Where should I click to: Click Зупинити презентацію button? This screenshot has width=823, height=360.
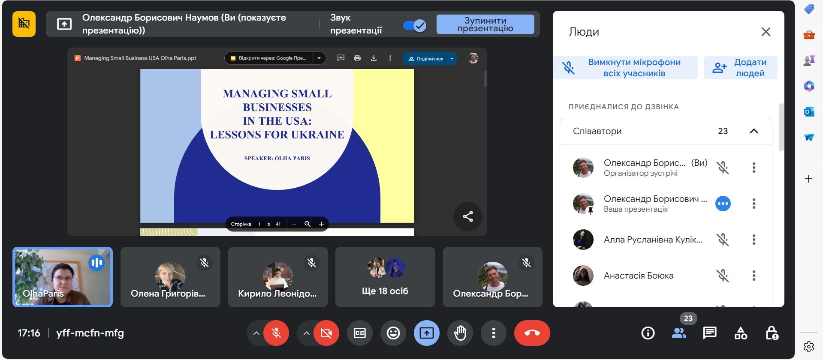(x=485, y=24)
